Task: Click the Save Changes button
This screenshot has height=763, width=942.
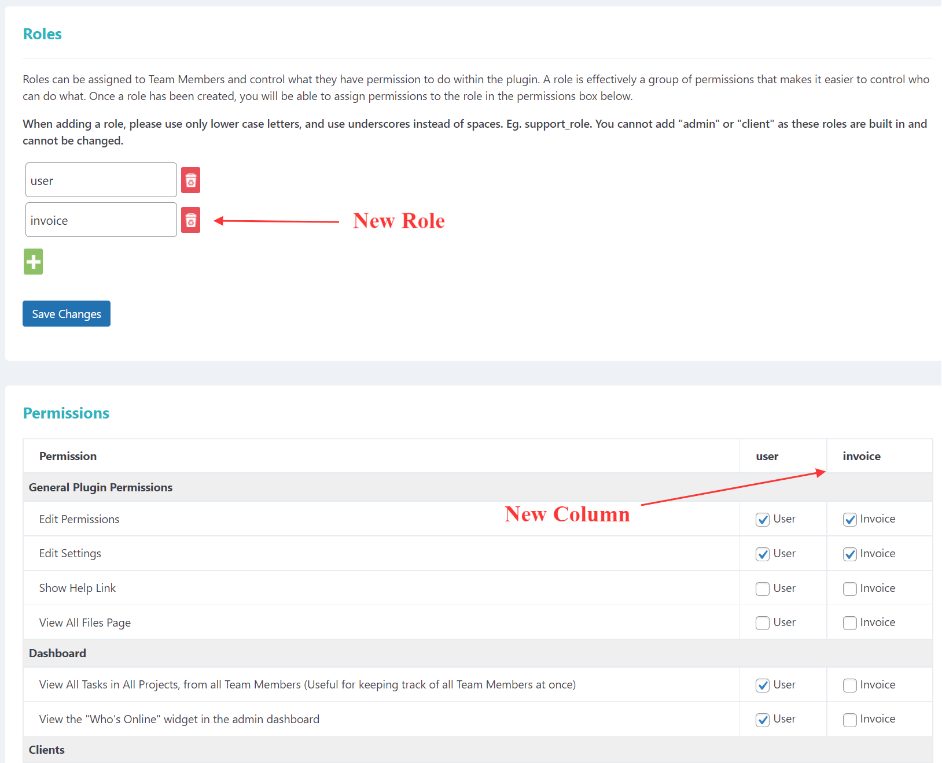Action: point(66,313)
